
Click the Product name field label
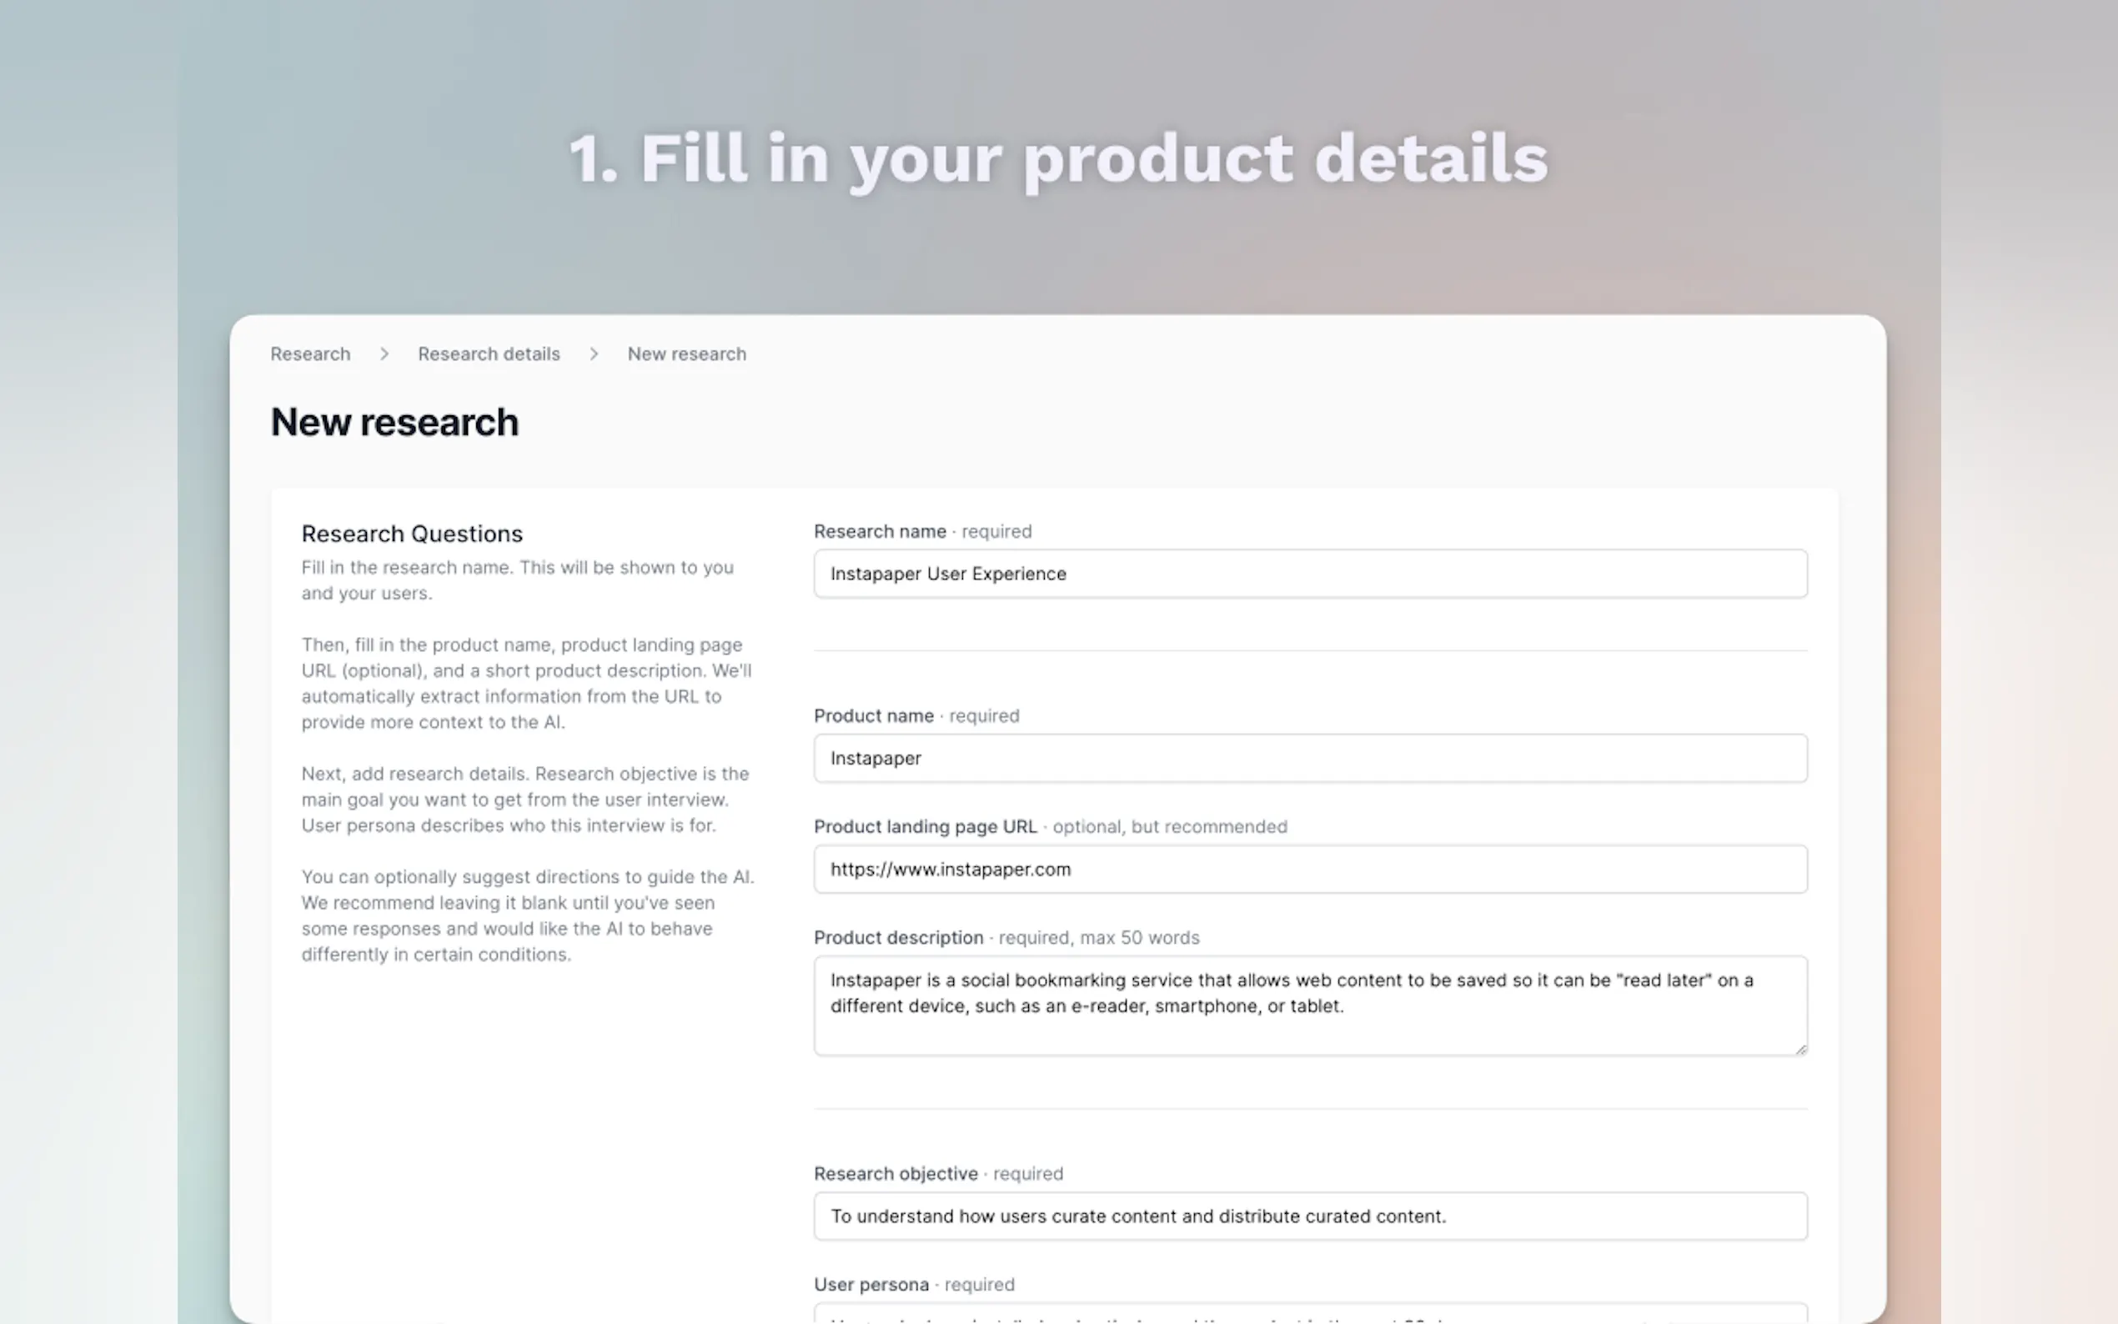click(874, 716)
